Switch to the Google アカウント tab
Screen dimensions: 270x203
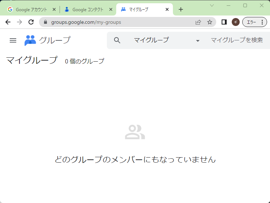(31, 9)
